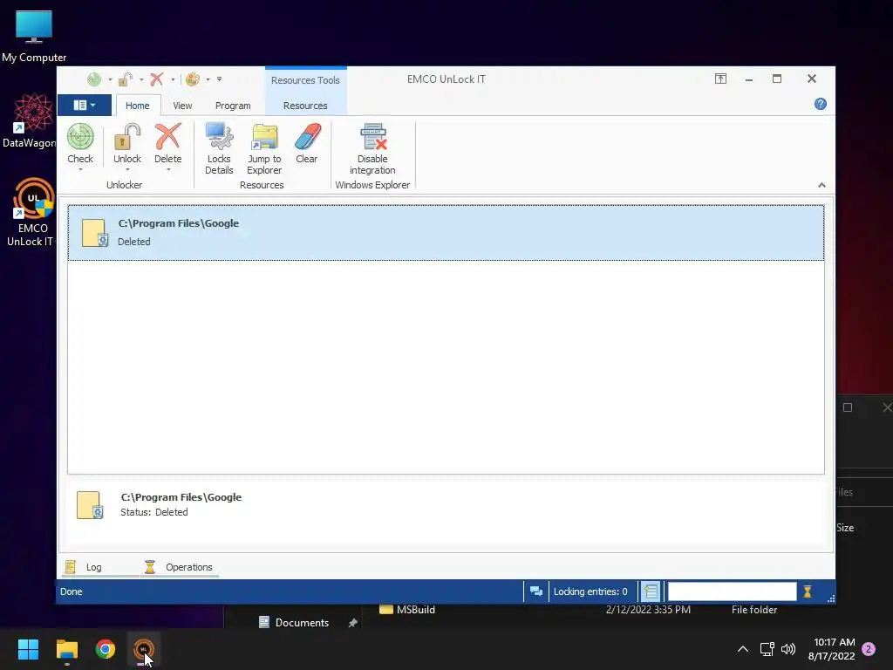Expand the Delete button dropdown arrow
Image resolution: width=893 pixels, height=670 pixels.
coord(168,170)
